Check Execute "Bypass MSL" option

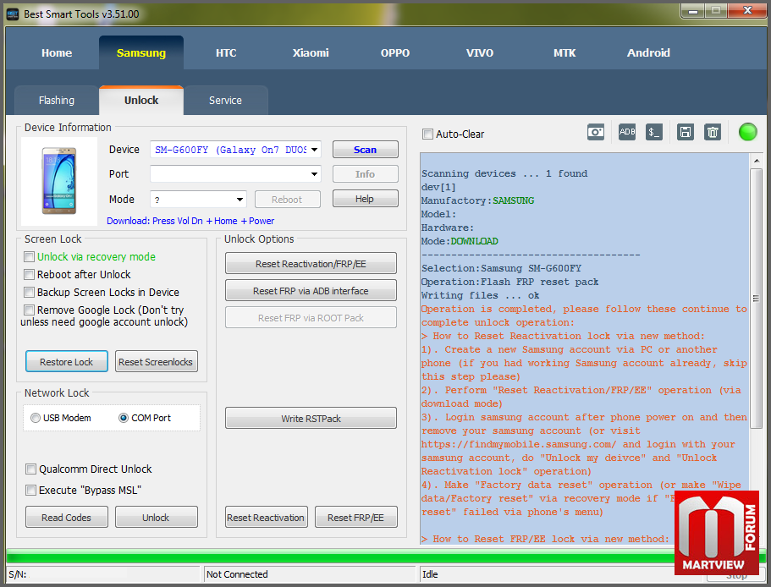click(x=31, y=491)
